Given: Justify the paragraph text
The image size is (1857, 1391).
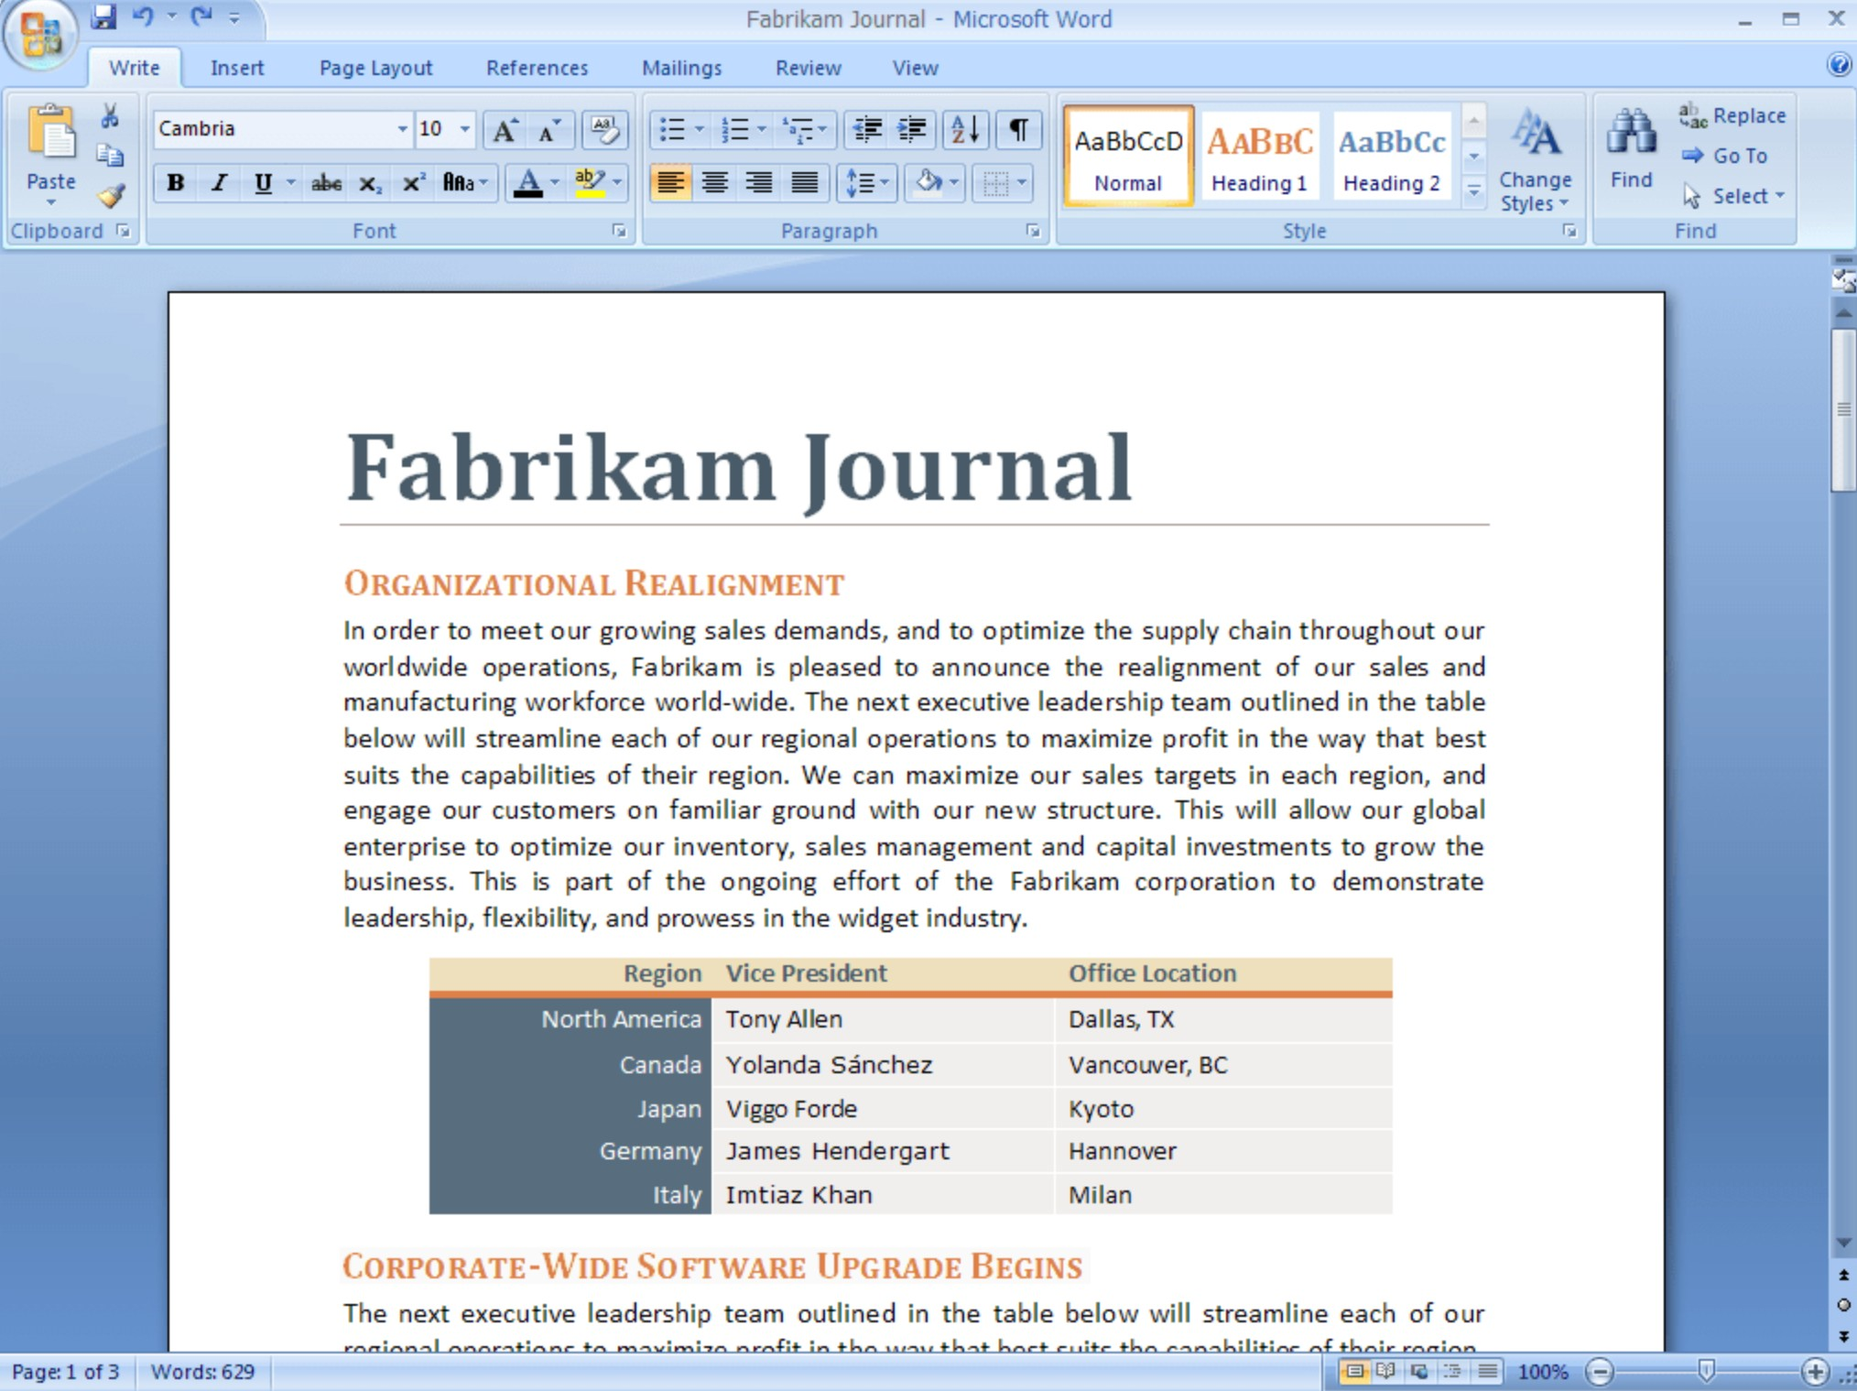Looking at the screenshot, I should (x=804, y=183).
